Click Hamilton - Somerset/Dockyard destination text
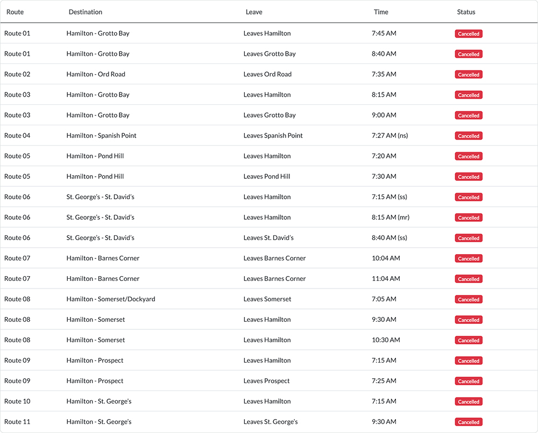The image size is (538, 433). [110, 299]
